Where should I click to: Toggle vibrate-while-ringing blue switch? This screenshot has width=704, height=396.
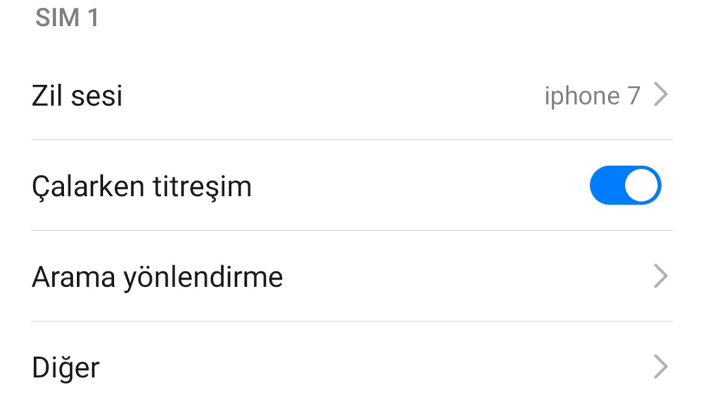[625, 185]
